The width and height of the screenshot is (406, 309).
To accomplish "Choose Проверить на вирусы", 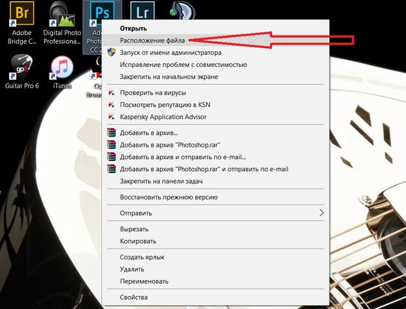I will point(216,93).
